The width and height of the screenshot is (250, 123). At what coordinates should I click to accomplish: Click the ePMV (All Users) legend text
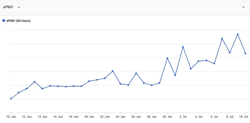18,21
